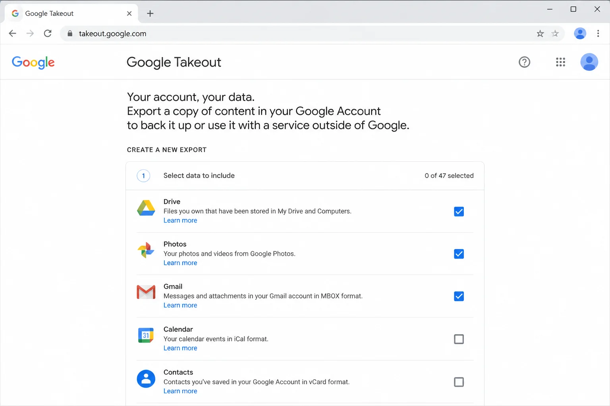This screenshot has height=406, width=610.
Task: Click the Drive product icon
Action: pos(146,208)
